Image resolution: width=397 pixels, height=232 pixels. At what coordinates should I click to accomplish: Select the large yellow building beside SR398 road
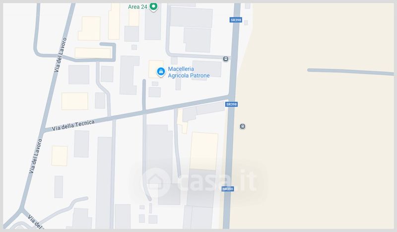pyautogui.click(x=204, y=151)
